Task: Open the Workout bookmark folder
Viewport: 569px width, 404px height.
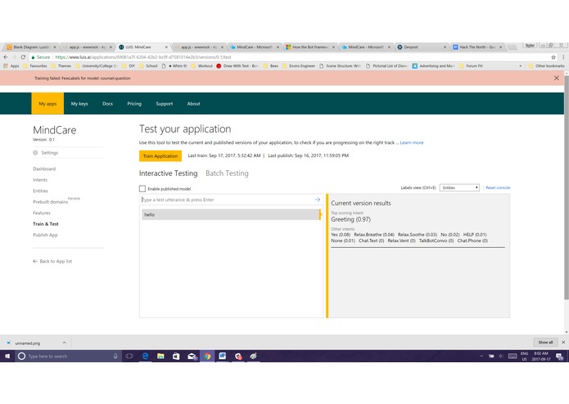Action: (x=201, y=66)
